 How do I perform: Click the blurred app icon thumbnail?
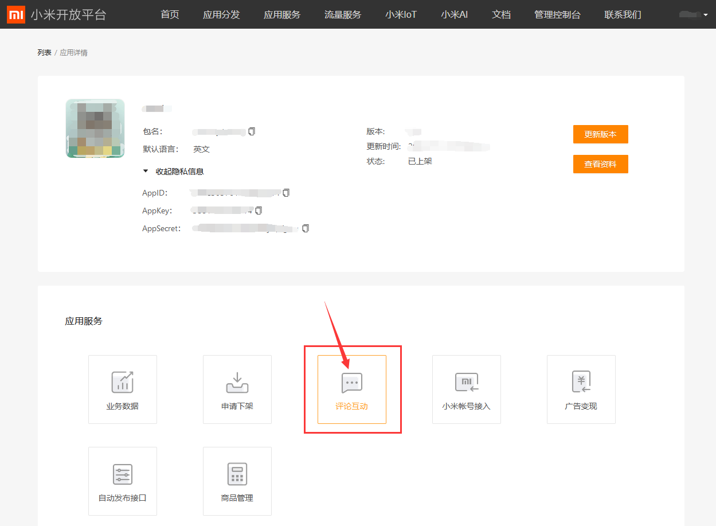click(95, 128)
